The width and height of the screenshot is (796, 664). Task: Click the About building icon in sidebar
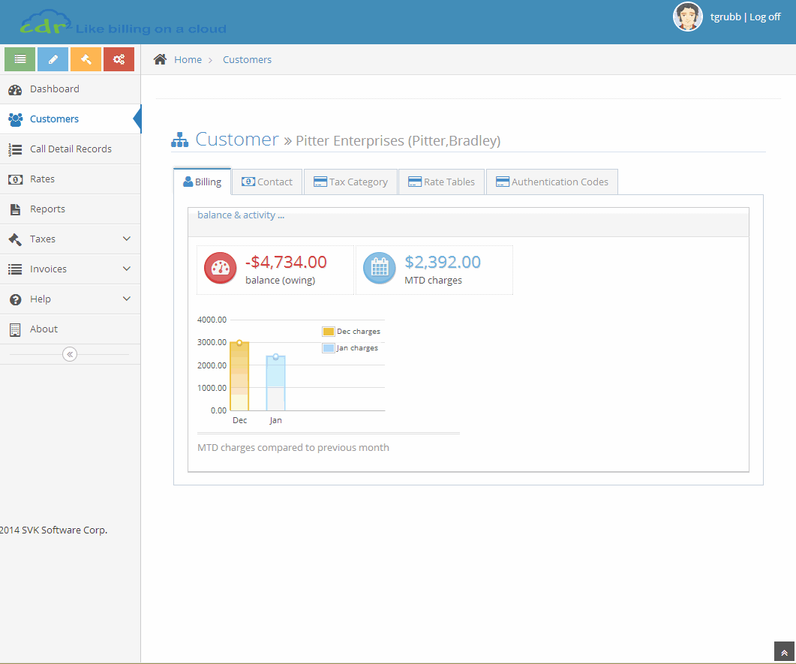coord(15,329)
